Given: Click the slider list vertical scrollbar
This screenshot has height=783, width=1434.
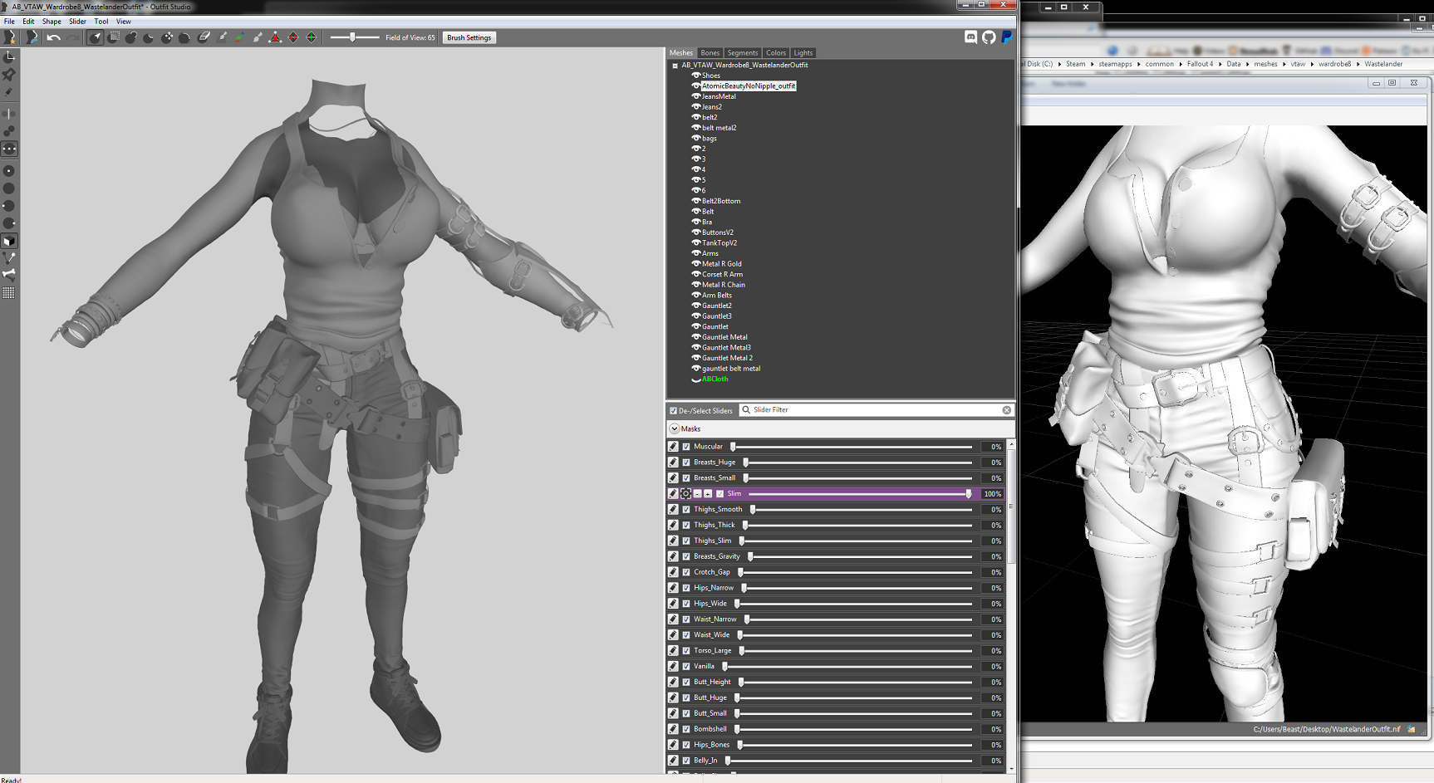Looking at the screenshot, I should click(x=1010, y=606).
